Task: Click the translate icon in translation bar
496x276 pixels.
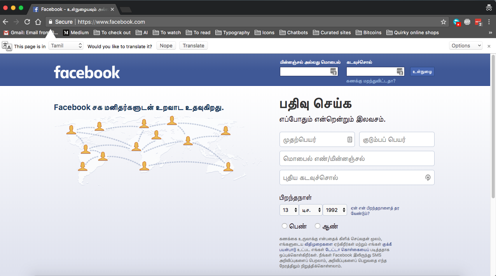Action: tap(7, 46)
